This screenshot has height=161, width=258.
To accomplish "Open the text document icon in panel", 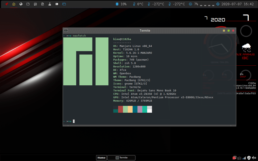I will pyautogui.click(x=42, y=4).
